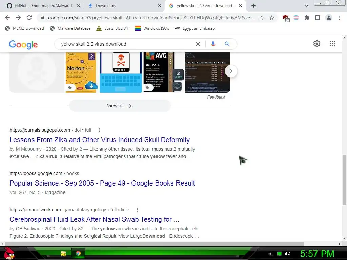
Task: Open the Chrome profile avatar
Action: (329, 18)
